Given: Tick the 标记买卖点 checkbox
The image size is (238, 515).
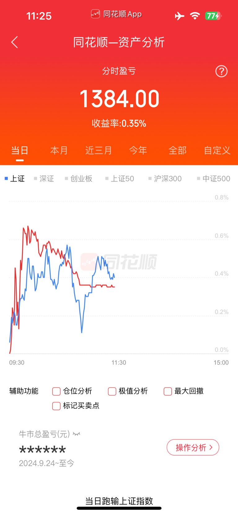Looking at the screenshot, I should click(56, 406).
